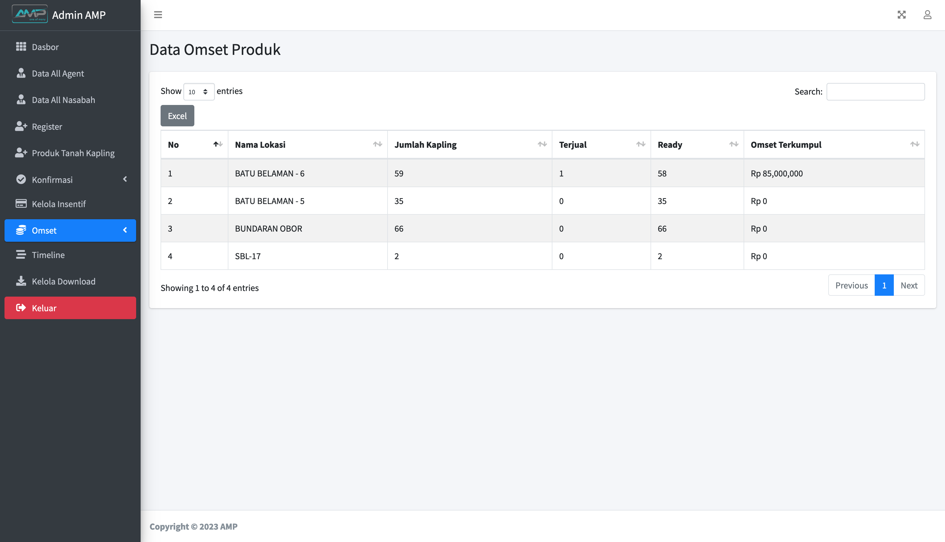Click the Rp 85,000,000 omset value

click(777, 173)
